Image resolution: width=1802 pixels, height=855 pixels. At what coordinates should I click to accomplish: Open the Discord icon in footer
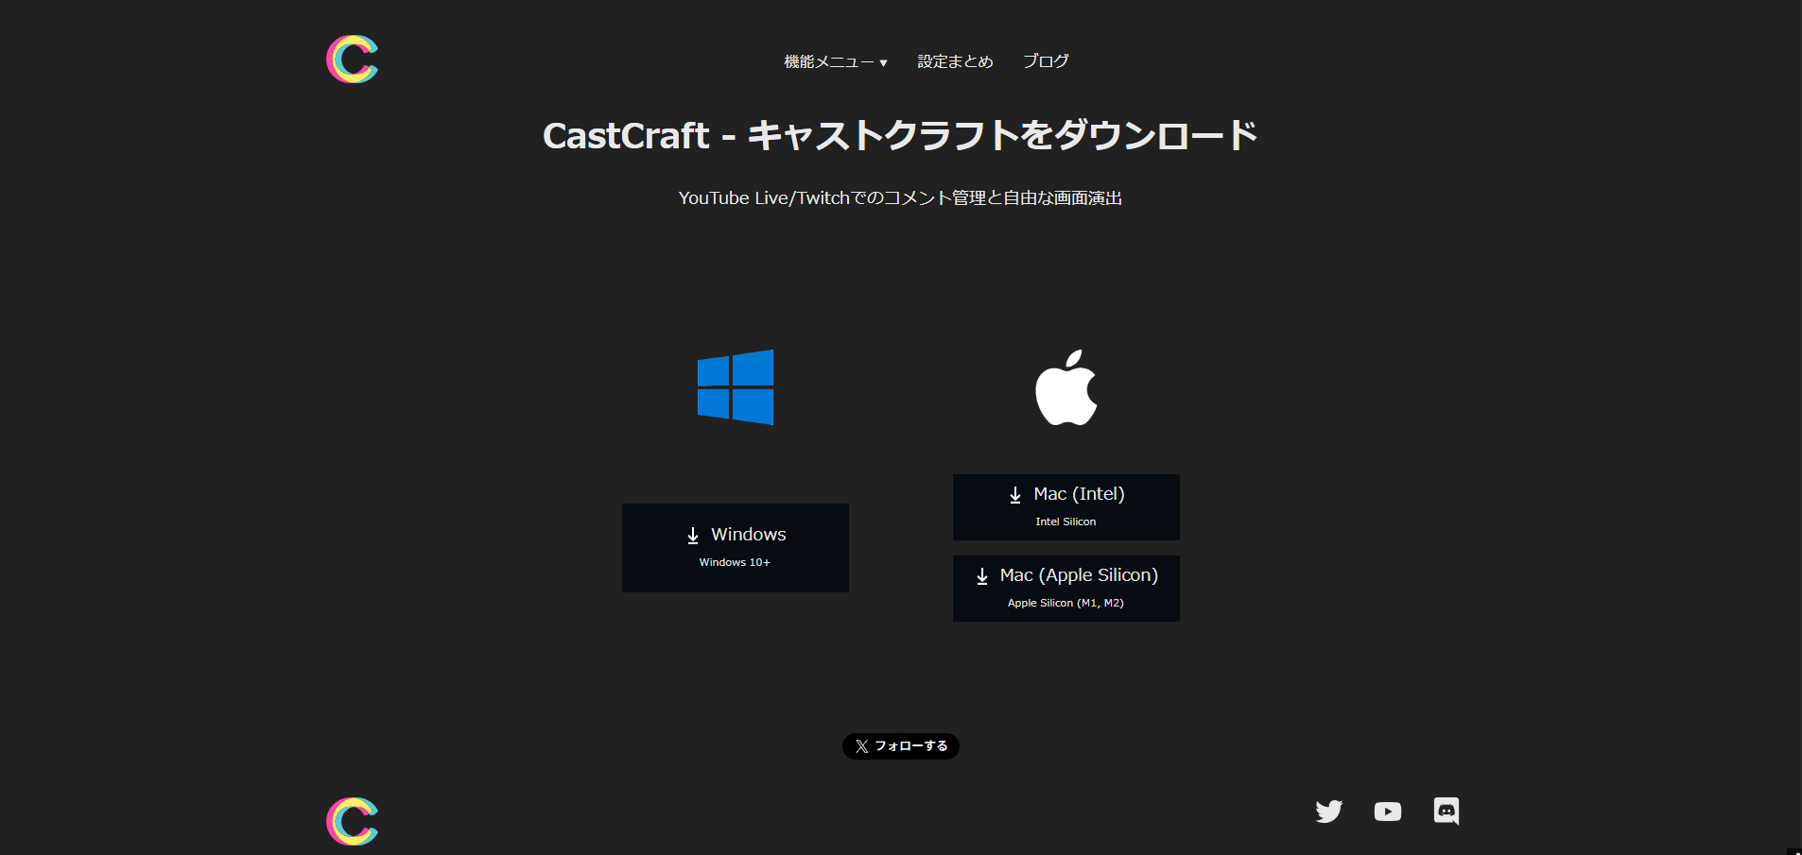1447,812
